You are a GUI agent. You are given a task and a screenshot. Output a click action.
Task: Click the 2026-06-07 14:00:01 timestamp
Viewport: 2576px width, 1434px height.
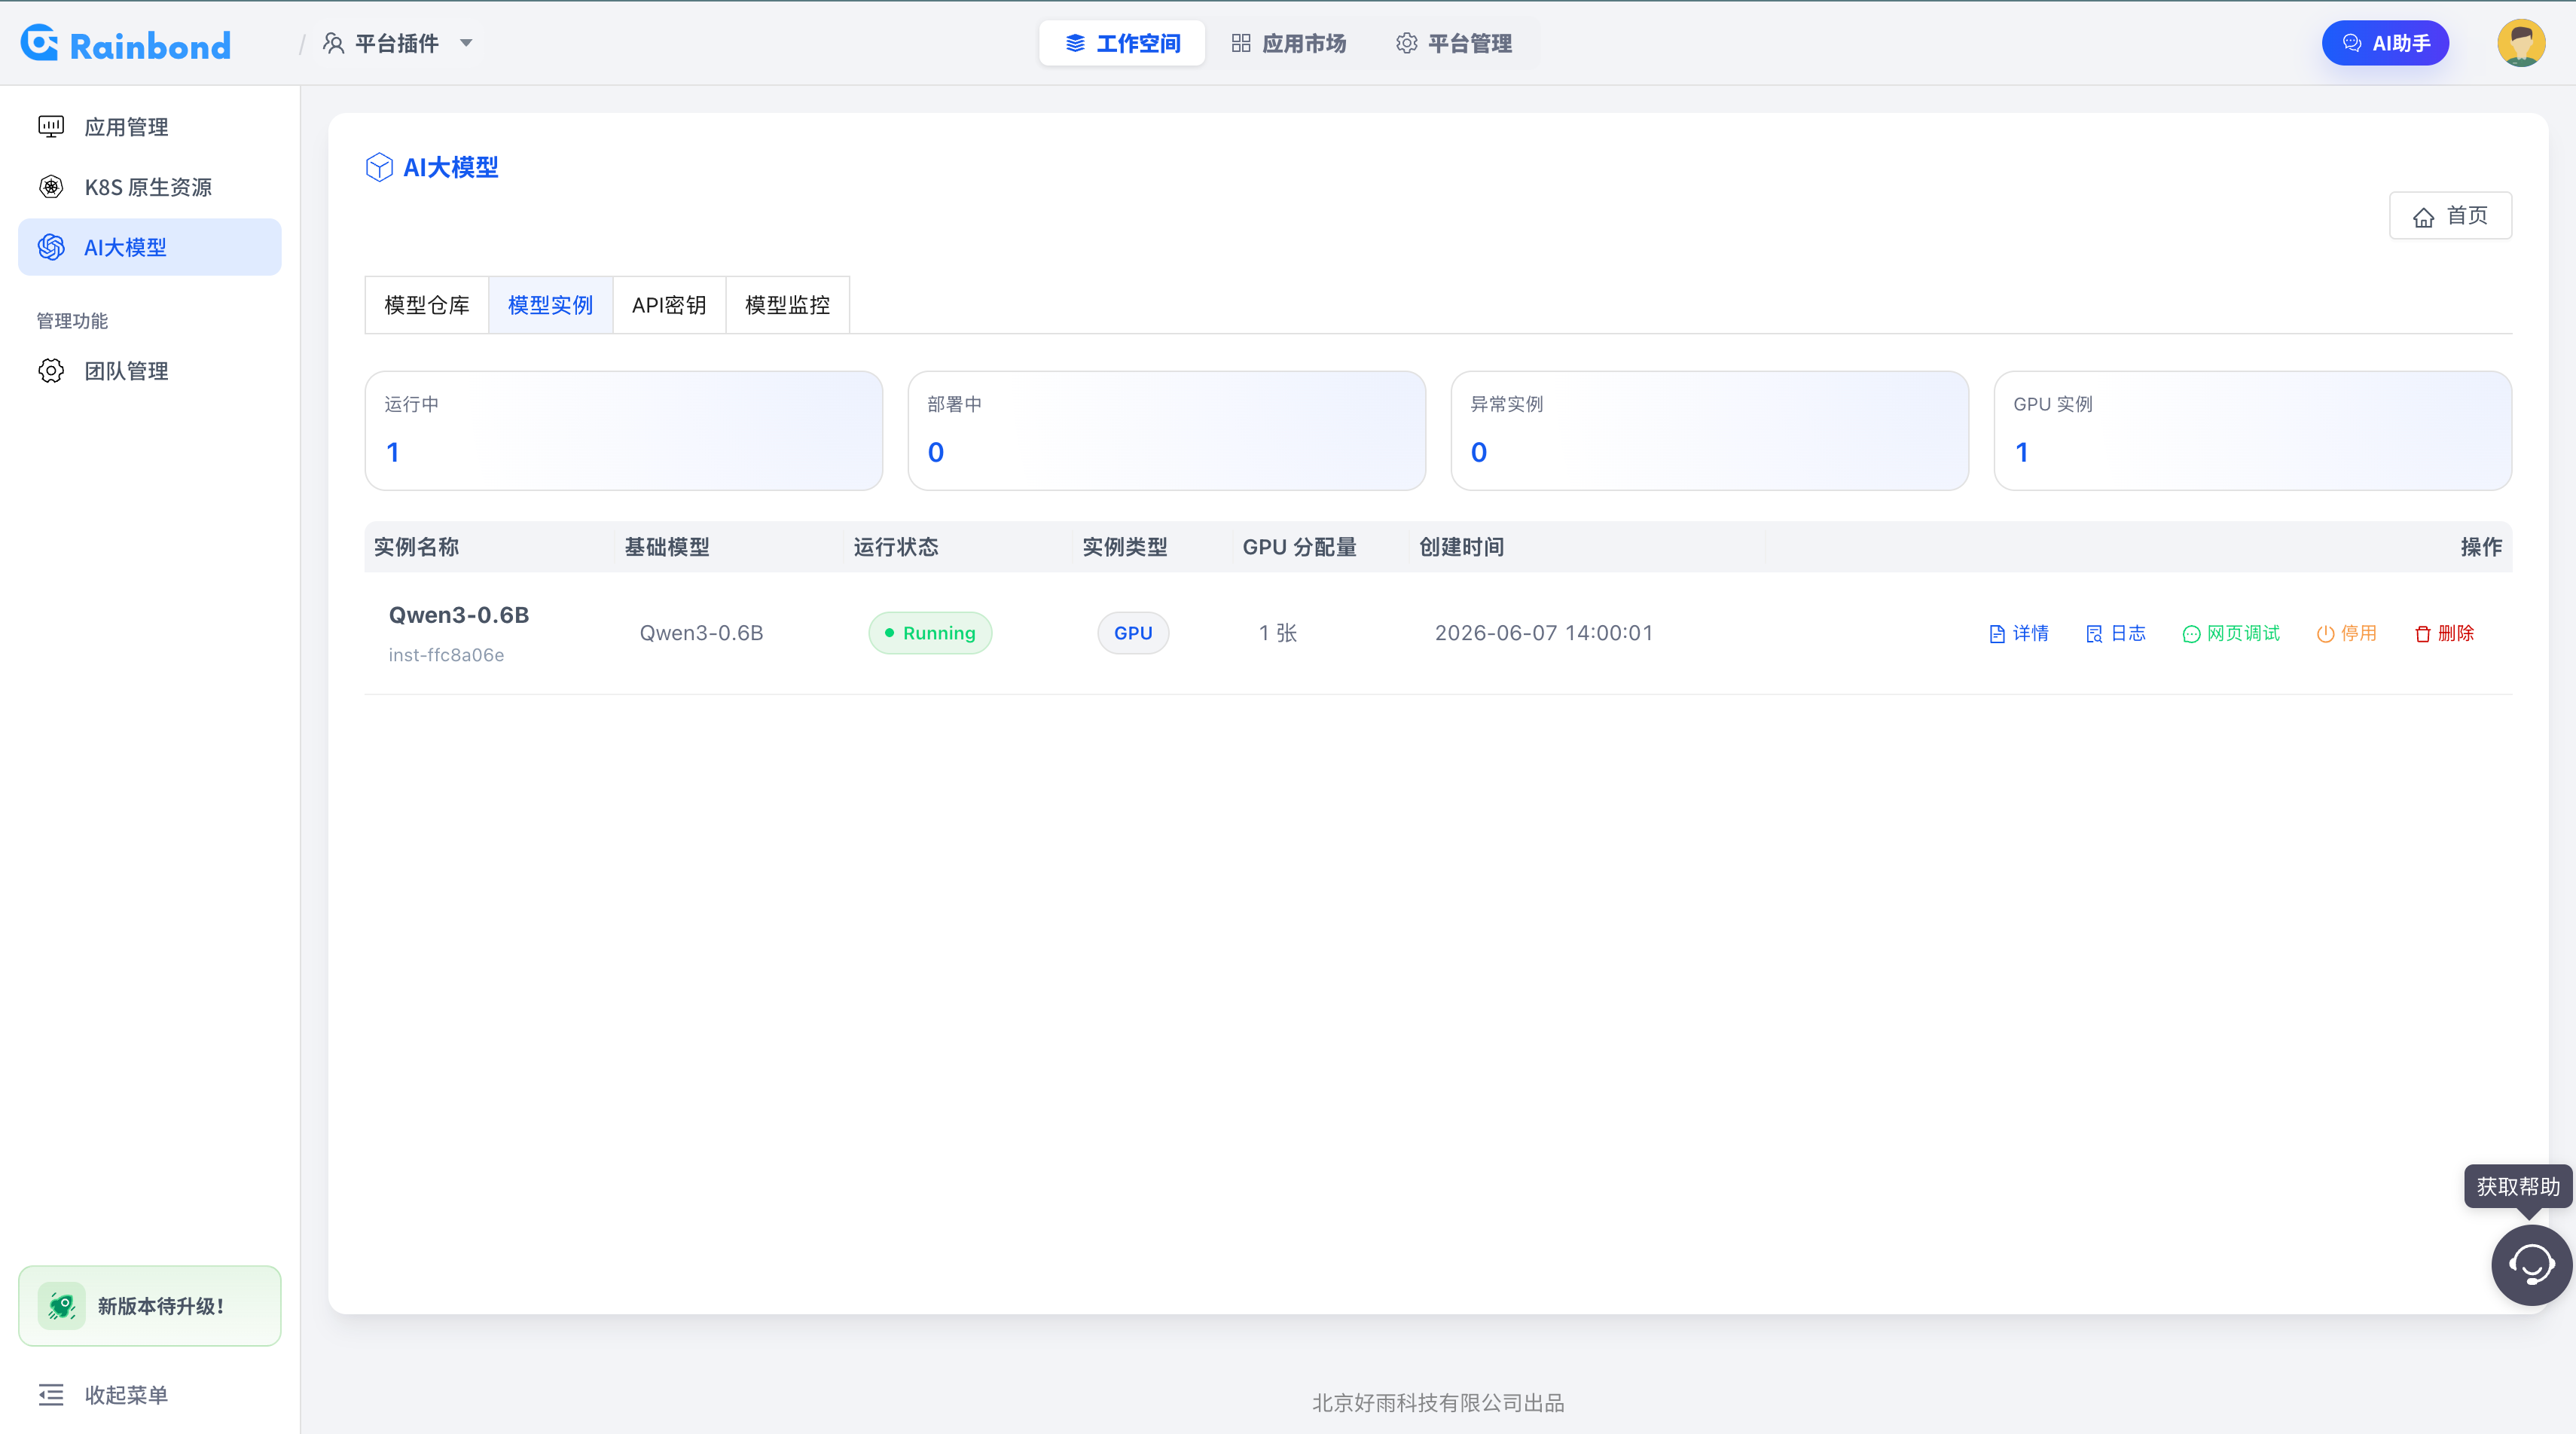1544,633
